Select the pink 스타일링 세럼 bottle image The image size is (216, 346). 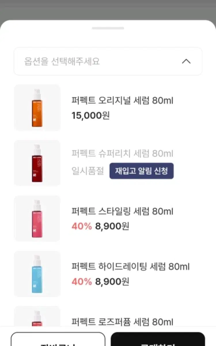pyautogui.click(x=37, y=219)
